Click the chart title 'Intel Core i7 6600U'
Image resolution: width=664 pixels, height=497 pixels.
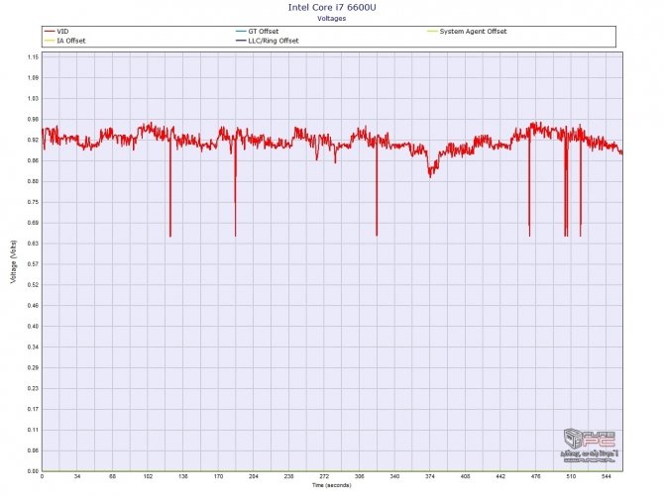point(332,7)
